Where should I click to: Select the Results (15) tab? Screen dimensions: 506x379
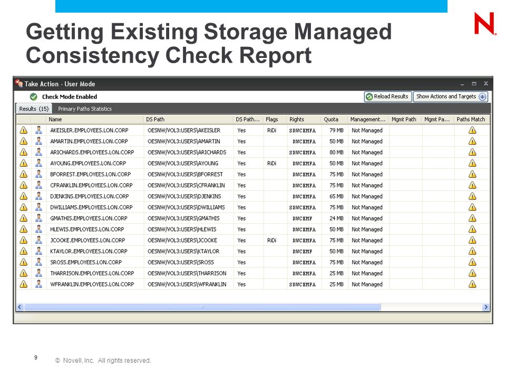34,109
